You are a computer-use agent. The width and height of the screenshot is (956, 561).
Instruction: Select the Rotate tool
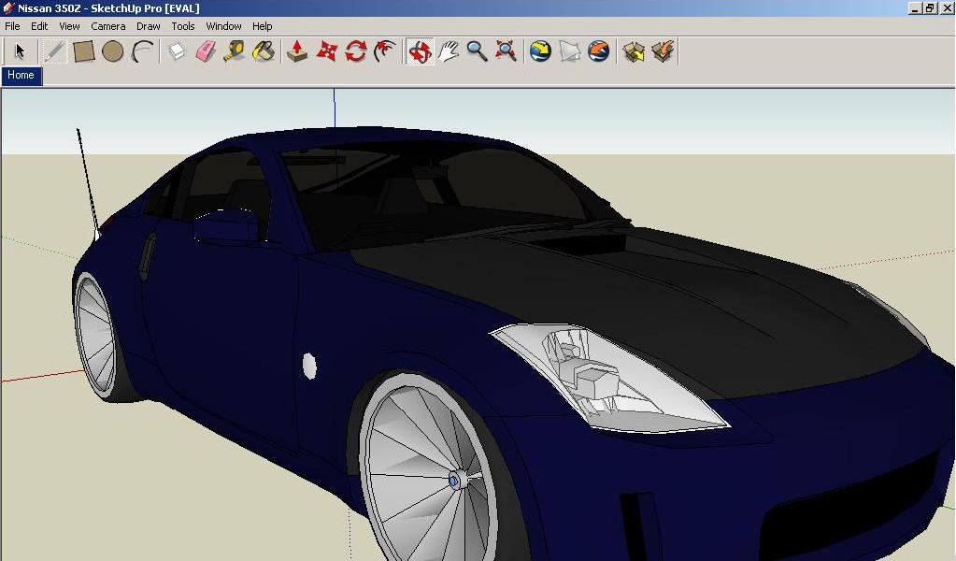[356, 51]
